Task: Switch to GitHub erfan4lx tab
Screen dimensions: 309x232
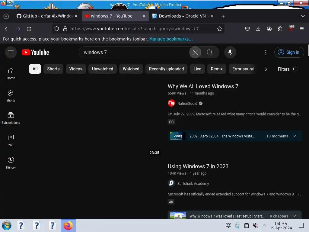Action: coord(47,16)
